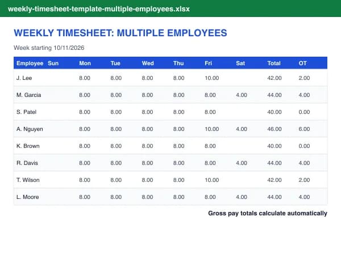Select L. Moore's Saturday 4.00 cell
This screenshot has width=341, height=255.
coord(242,197)
